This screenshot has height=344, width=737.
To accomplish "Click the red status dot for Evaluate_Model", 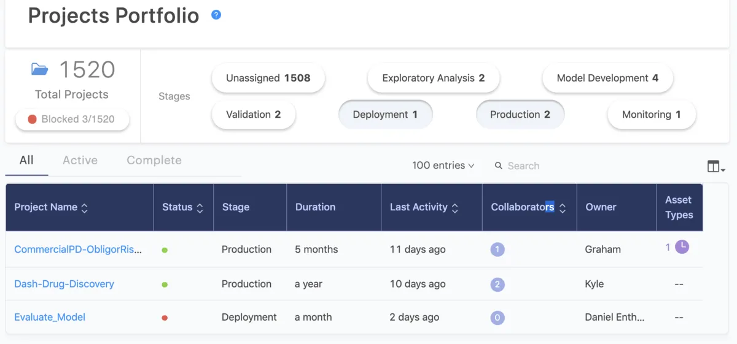I will pos(165,318).
